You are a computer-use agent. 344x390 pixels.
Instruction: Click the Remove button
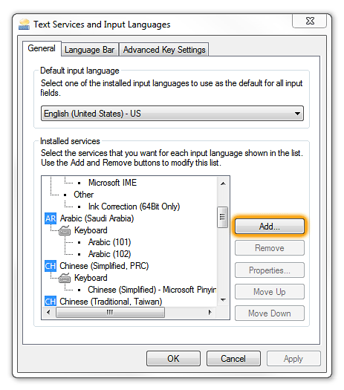[270, 248]
